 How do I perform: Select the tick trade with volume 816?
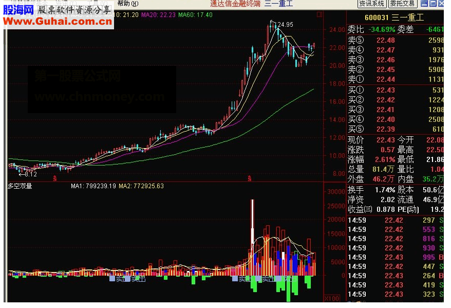tap(396, 239)
